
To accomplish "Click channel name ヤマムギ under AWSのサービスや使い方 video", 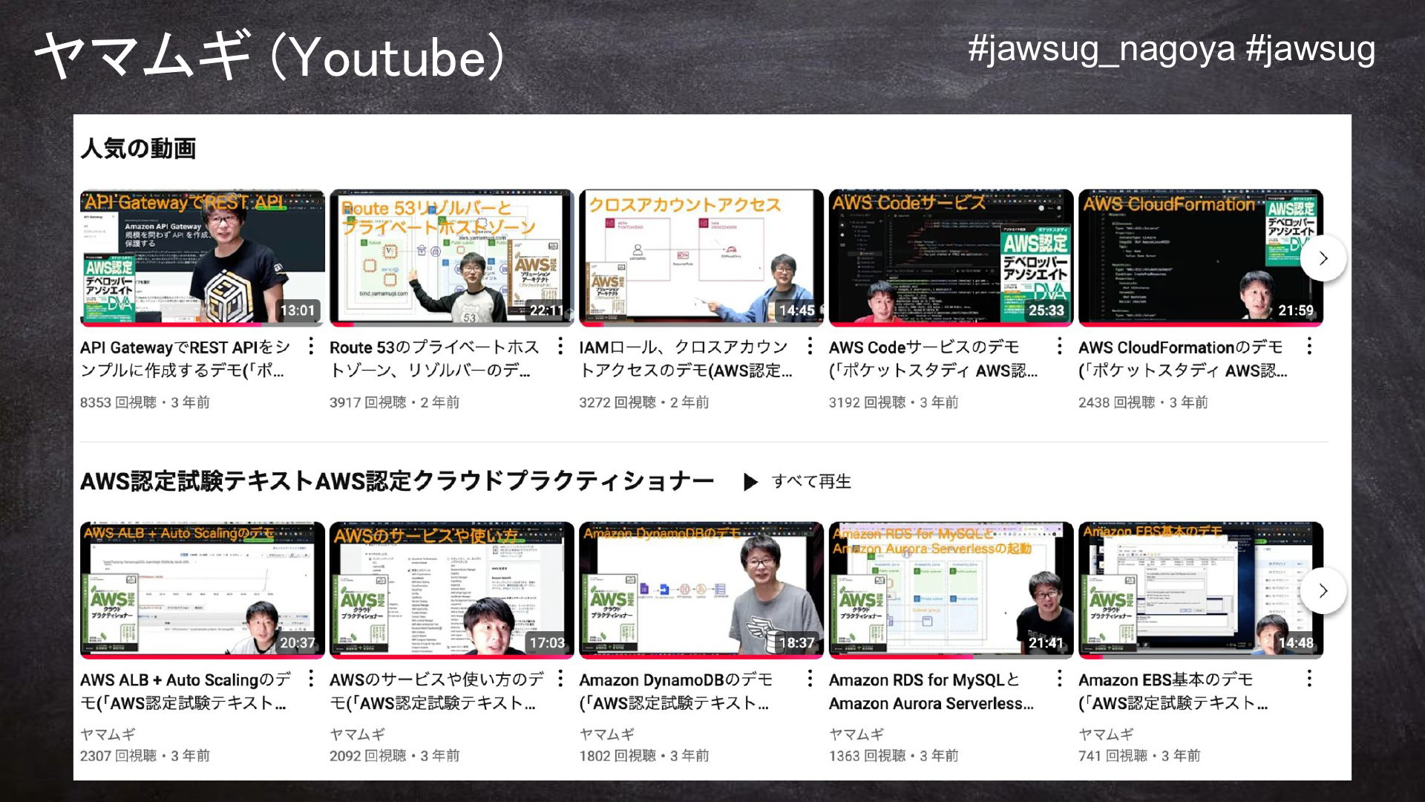I will pos(357,734).
